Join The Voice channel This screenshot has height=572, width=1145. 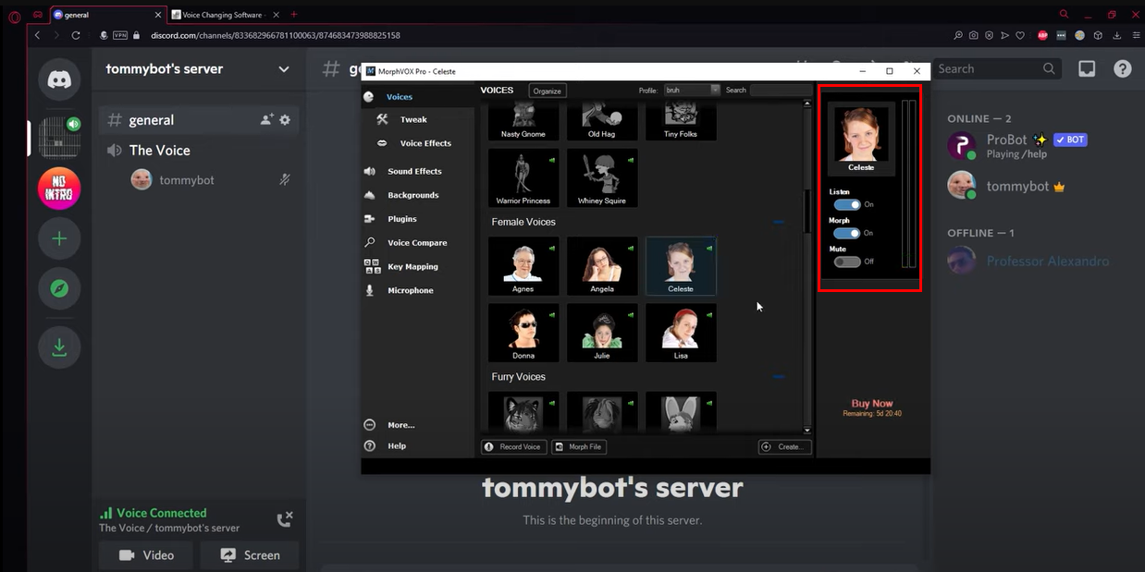pyautogui.click(x=159, y=151)
